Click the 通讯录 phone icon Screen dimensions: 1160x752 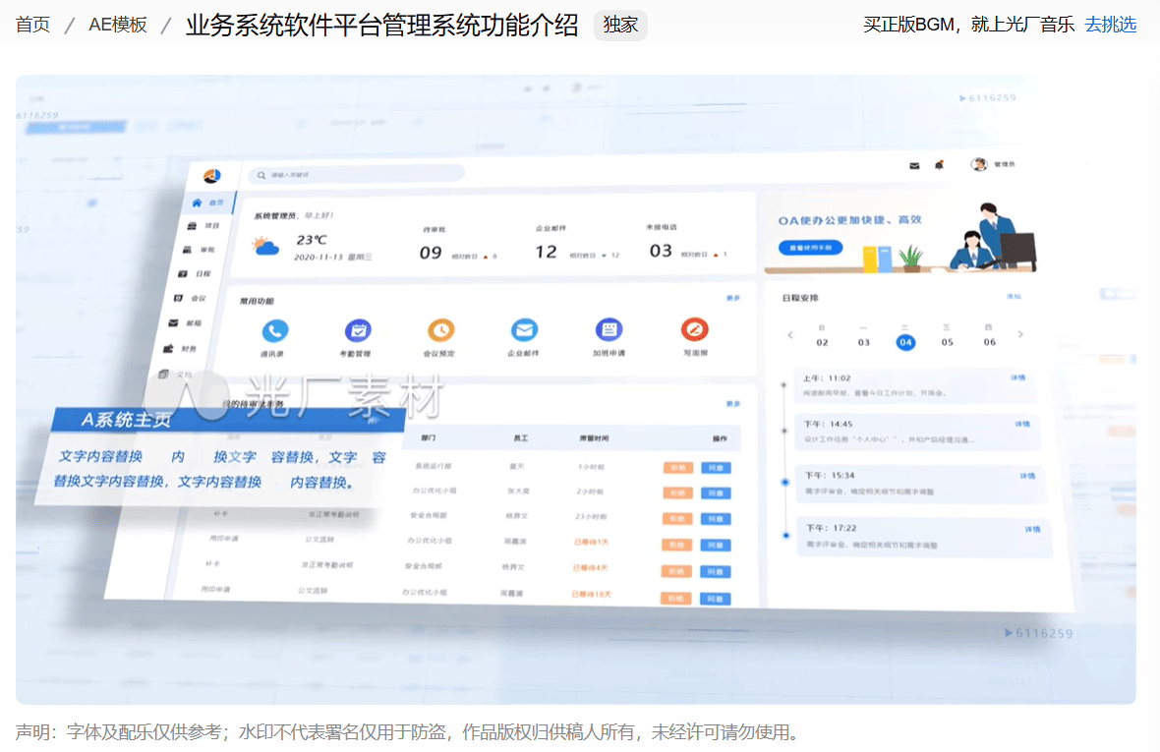point(274,330)
